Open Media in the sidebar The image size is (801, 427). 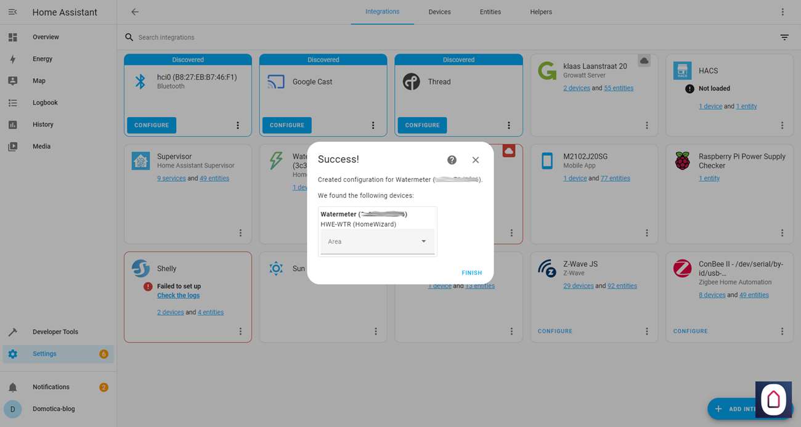click(x=59, y=146)
